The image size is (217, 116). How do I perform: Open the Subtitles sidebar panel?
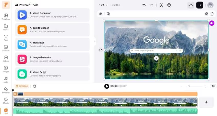coord(6,48)
